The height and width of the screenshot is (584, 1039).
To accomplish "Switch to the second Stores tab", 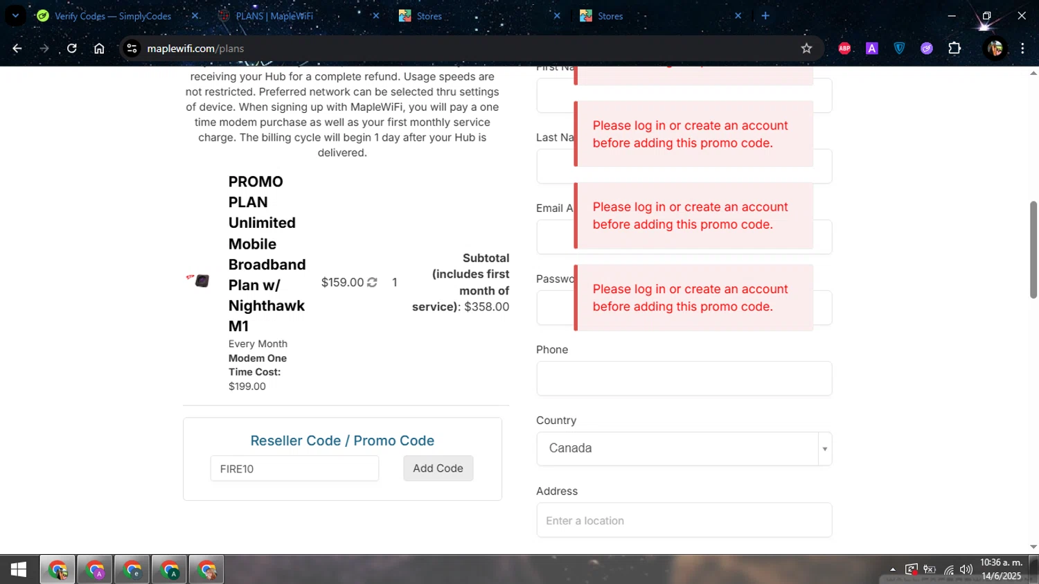I will [x=610, y=16].
